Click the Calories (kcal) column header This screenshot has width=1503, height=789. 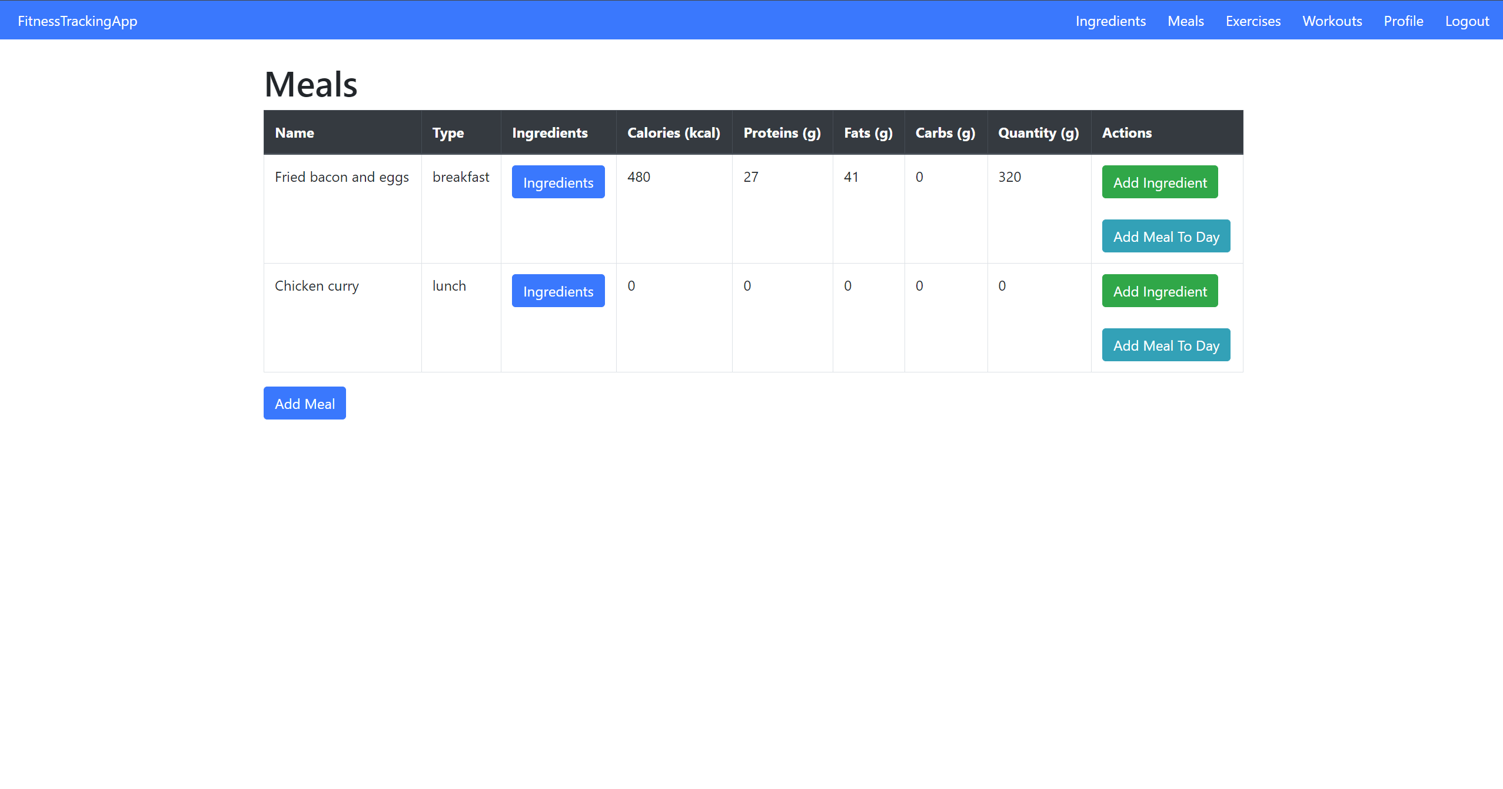(673, 133)
